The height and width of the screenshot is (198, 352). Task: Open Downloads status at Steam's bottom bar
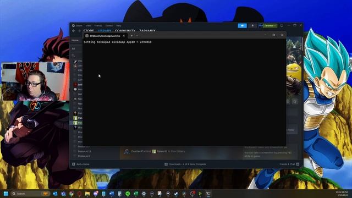[x=185, y=164]
